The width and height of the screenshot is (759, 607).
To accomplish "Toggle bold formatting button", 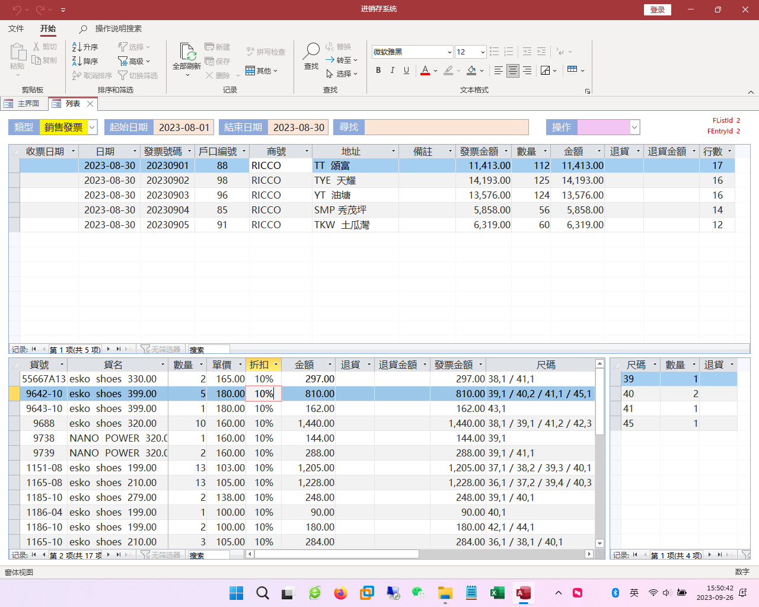I will tap(378, 71).
